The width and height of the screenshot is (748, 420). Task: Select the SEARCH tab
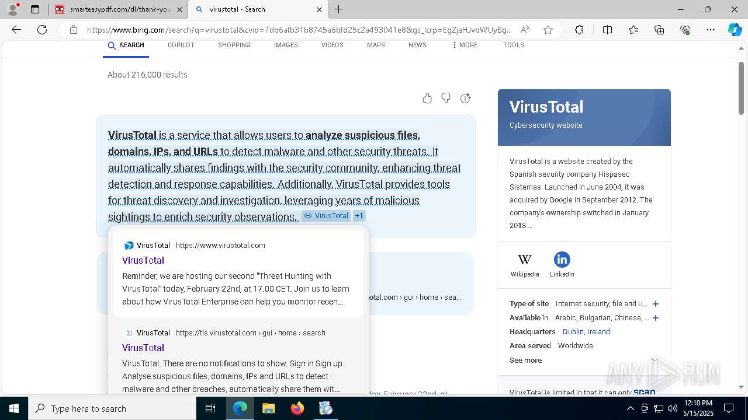click(x=126, y=45)
